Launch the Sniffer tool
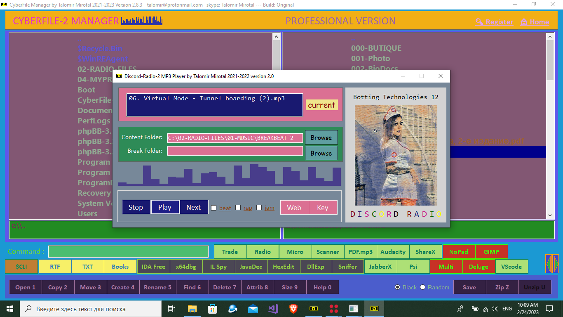The width and height of the screenshot is (563, 317). point(348,267)
